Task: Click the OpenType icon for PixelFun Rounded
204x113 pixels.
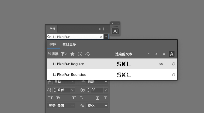Action: point(173,75)
